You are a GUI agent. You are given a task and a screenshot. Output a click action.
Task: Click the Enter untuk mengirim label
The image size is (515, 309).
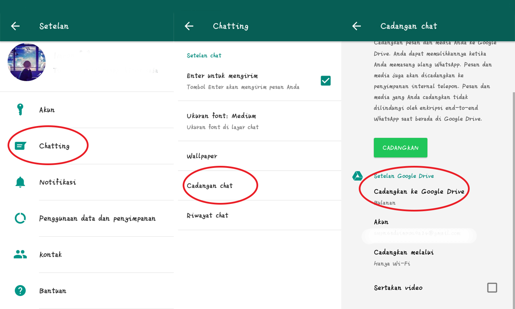point(222,76)
